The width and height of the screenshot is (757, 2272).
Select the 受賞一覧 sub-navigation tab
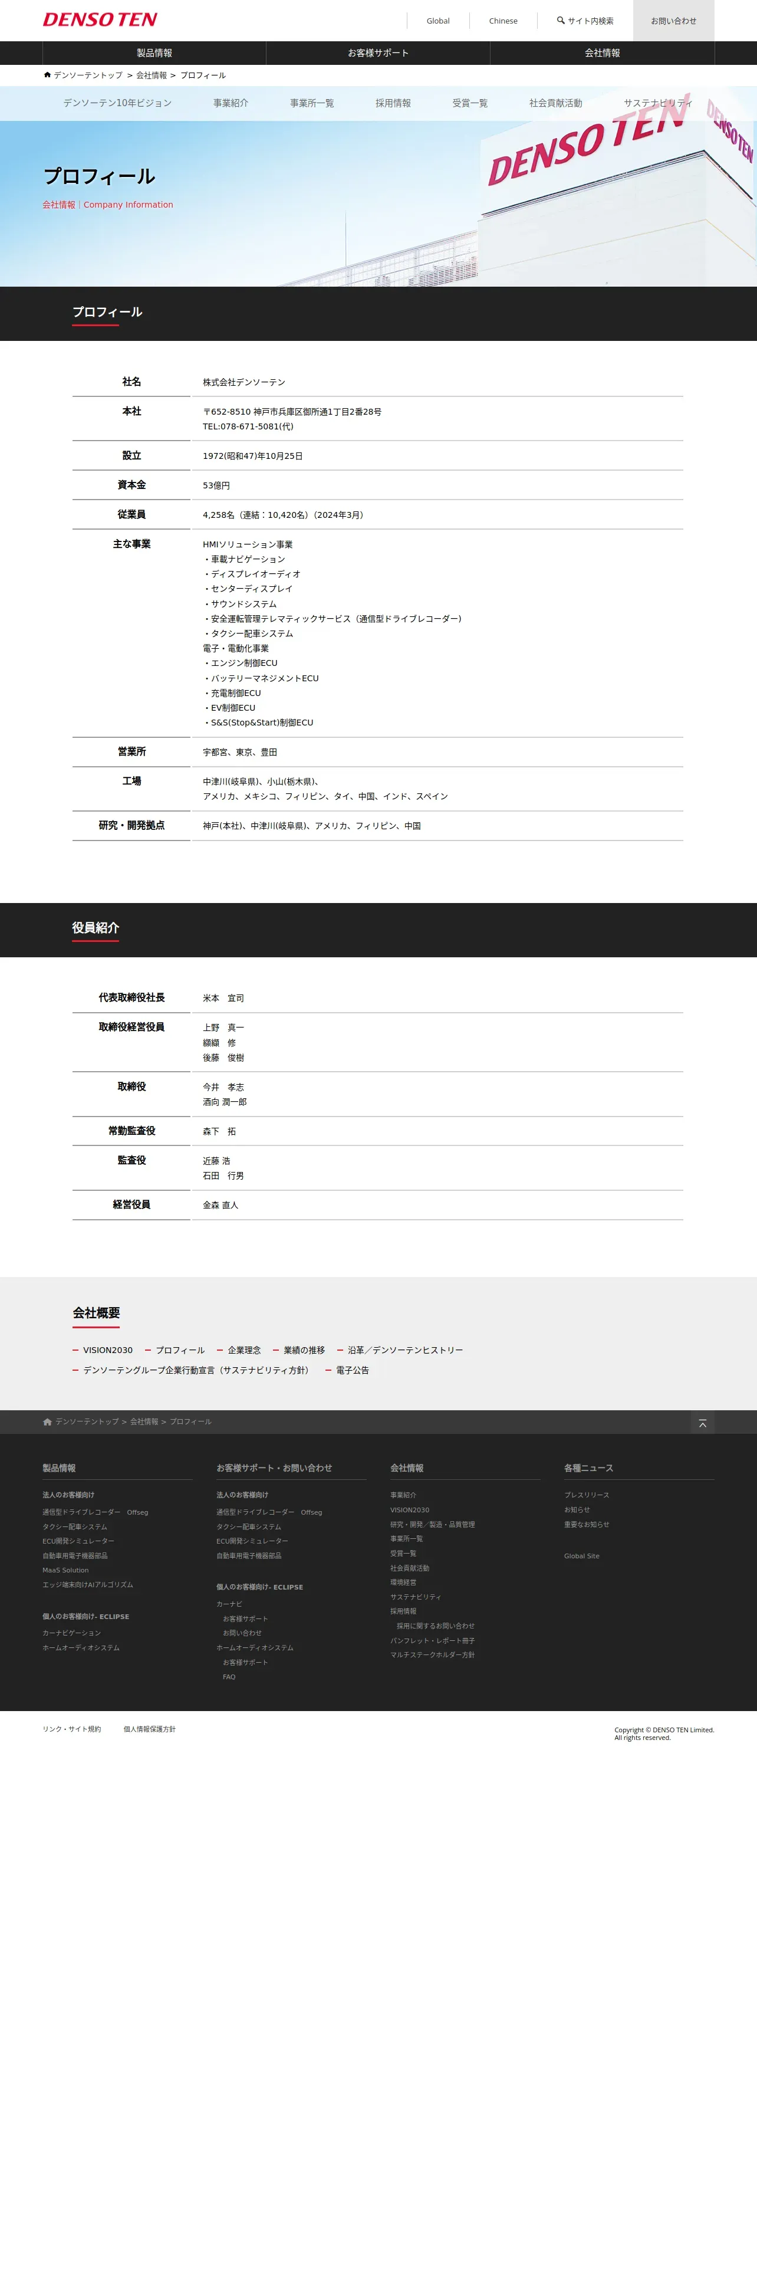[x=470, y=103]
